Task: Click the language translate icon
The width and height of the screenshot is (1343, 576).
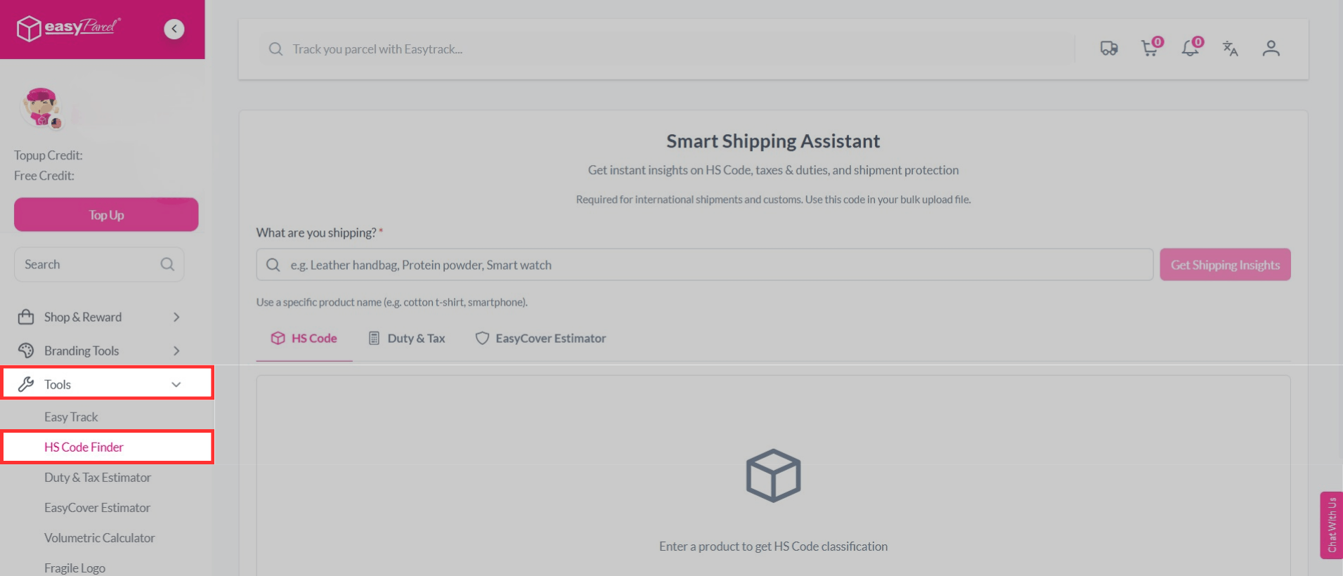Action: coord(1230,48)
